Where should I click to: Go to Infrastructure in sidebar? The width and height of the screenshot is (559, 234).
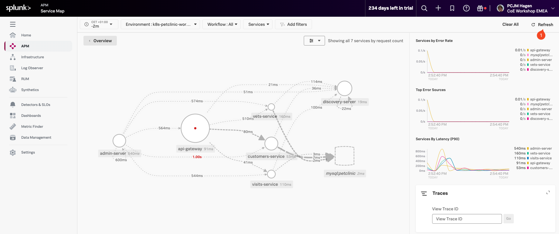point(32,57)
